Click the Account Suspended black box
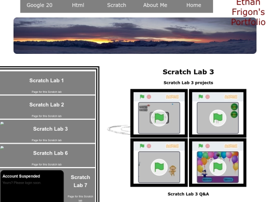The image size is (270, 202). click(x=32, y=186)
